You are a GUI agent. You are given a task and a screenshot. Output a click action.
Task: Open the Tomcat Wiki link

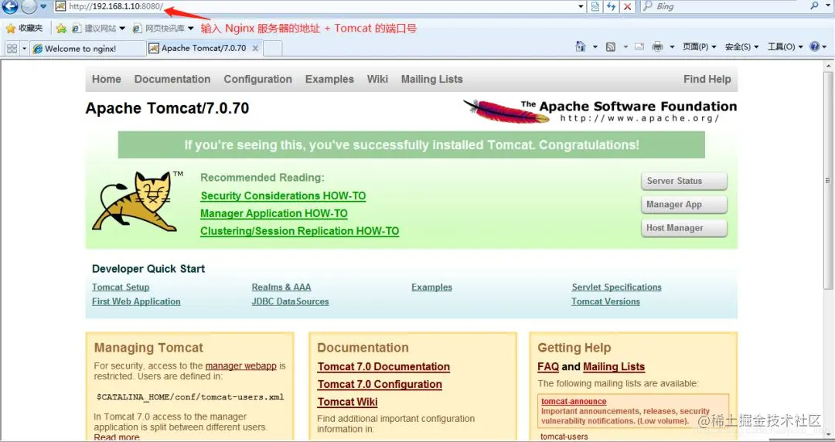[347, 402]
